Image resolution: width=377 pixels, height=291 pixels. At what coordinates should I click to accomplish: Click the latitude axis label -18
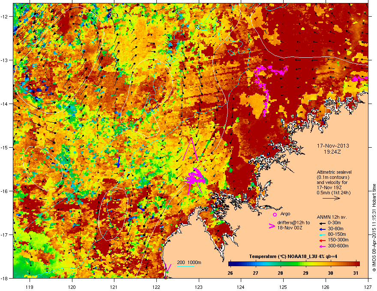point(5,278)
